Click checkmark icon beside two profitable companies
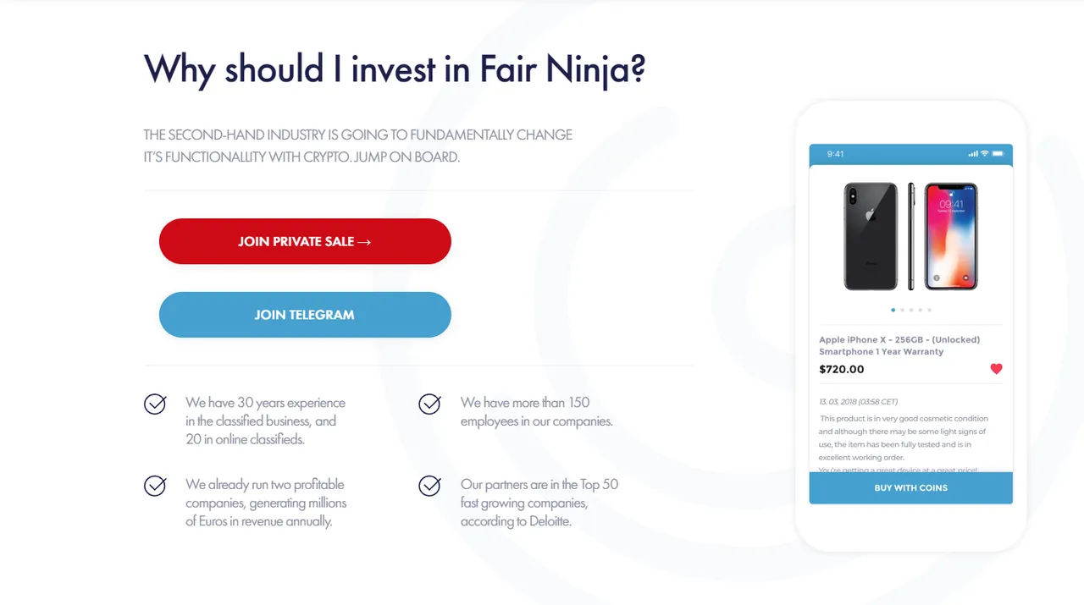Image resolution: width=1084 pixels, height=605 pixels. pyautogui.click(x=155, y=486)
